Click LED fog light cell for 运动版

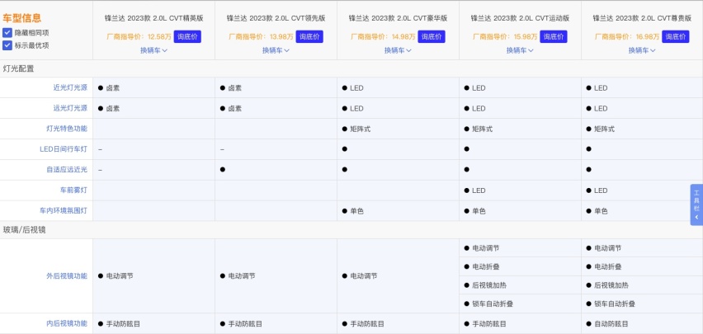click(479, 191)
